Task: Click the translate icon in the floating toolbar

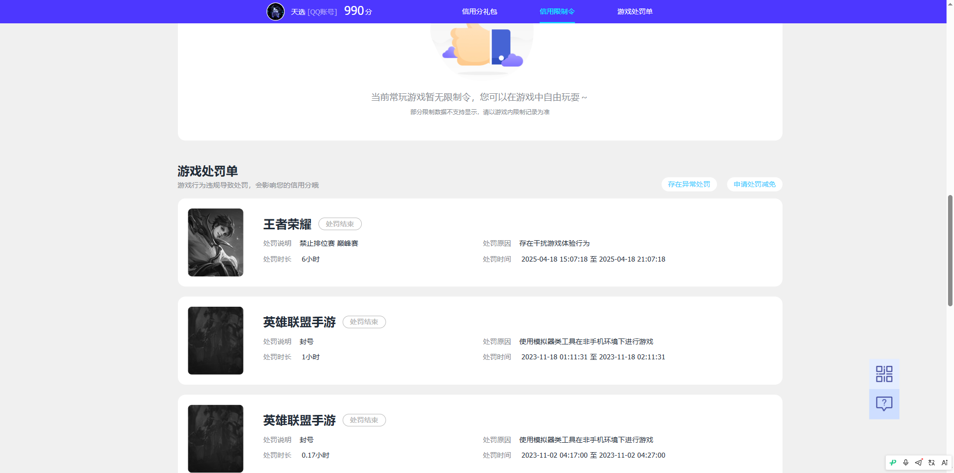Action: coord(932,463)
